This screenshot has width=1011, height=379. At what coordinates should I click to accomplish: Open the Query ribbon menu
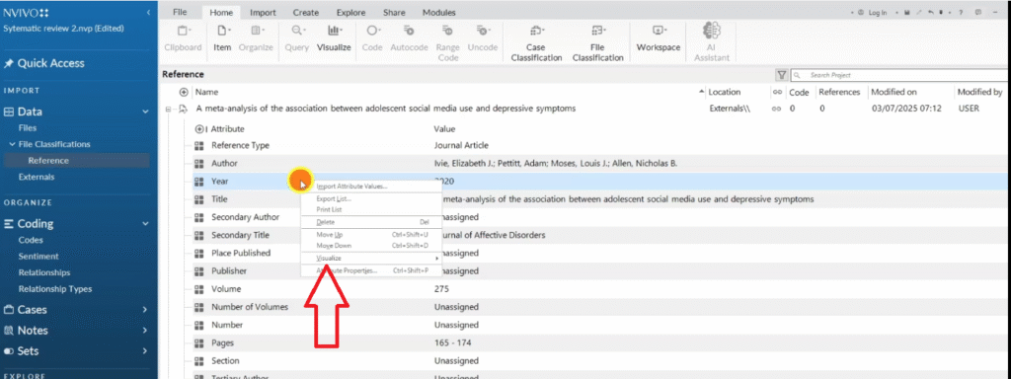(x=296, y=38)
